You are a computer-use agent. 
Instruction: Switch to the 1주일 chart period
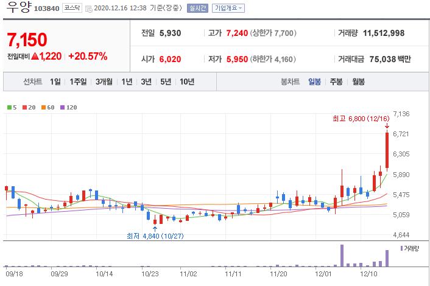pos(78,82)
